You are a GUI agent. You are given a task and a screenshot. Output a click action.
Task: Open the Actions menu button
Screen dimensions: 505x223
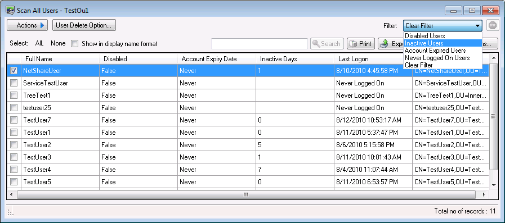point(28,25)
